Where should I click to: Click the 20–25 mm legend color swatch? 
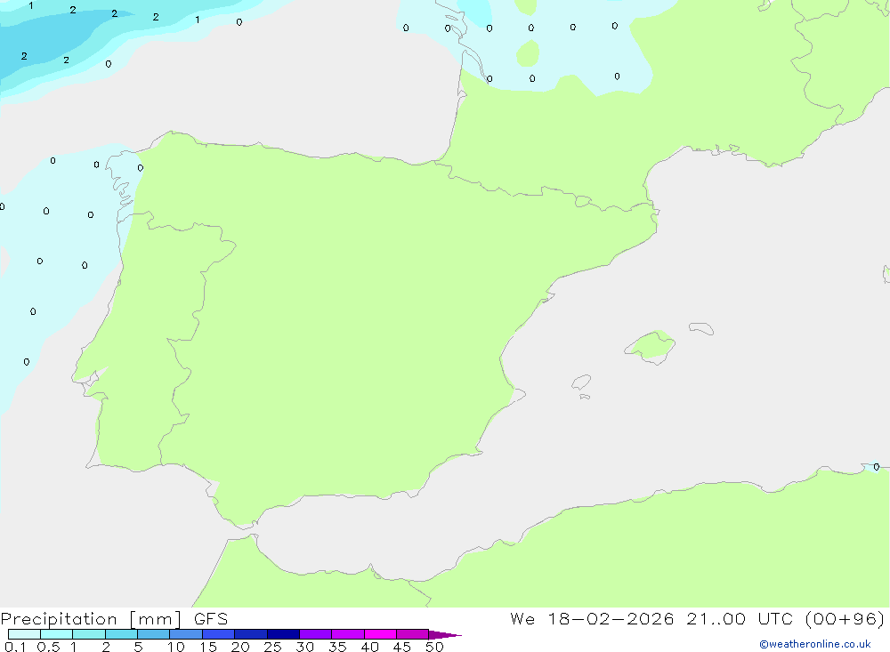point(250,634)
